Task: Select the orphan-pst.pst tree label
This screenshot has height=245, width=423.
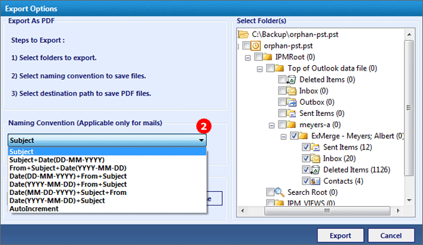Action: tap(288, 46)
